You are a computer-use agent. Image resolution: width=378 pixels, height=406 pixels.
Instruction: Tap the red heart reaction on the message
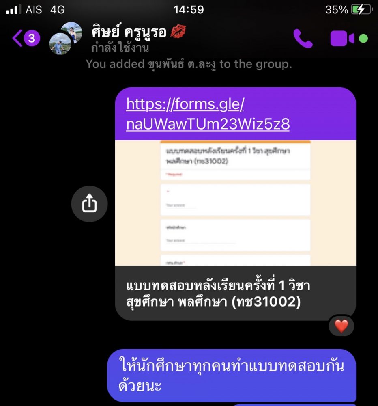coord(341,326)
